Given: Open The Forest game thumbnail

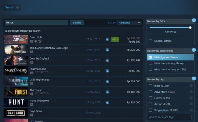Looking at the screenshot, I should click(16, 92).
